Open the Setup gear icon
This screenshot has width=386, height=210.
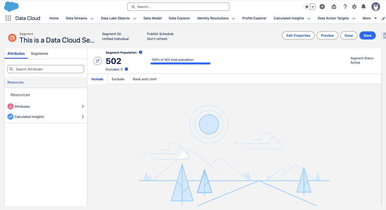[x=354, y=7]
